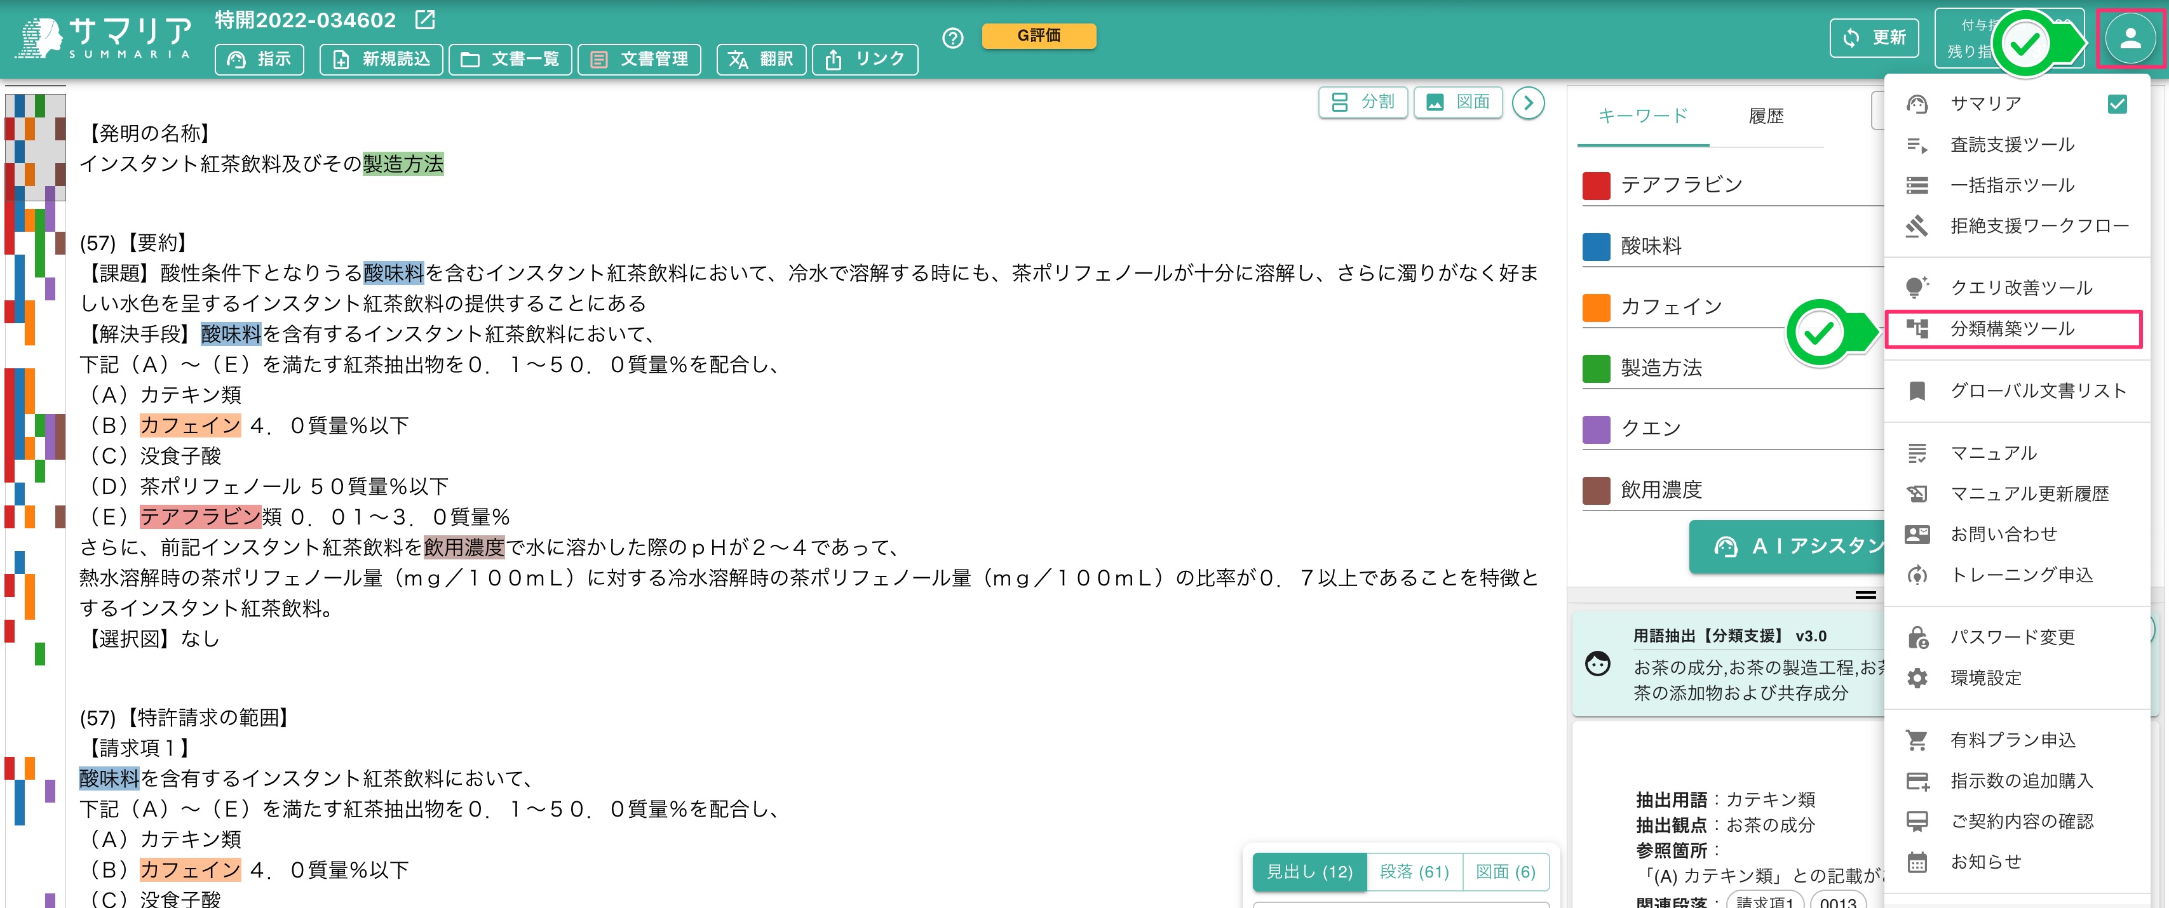Click マニュアル document icon
The height and width of the screenshot is (908, 2169).
click(1917, 453)
